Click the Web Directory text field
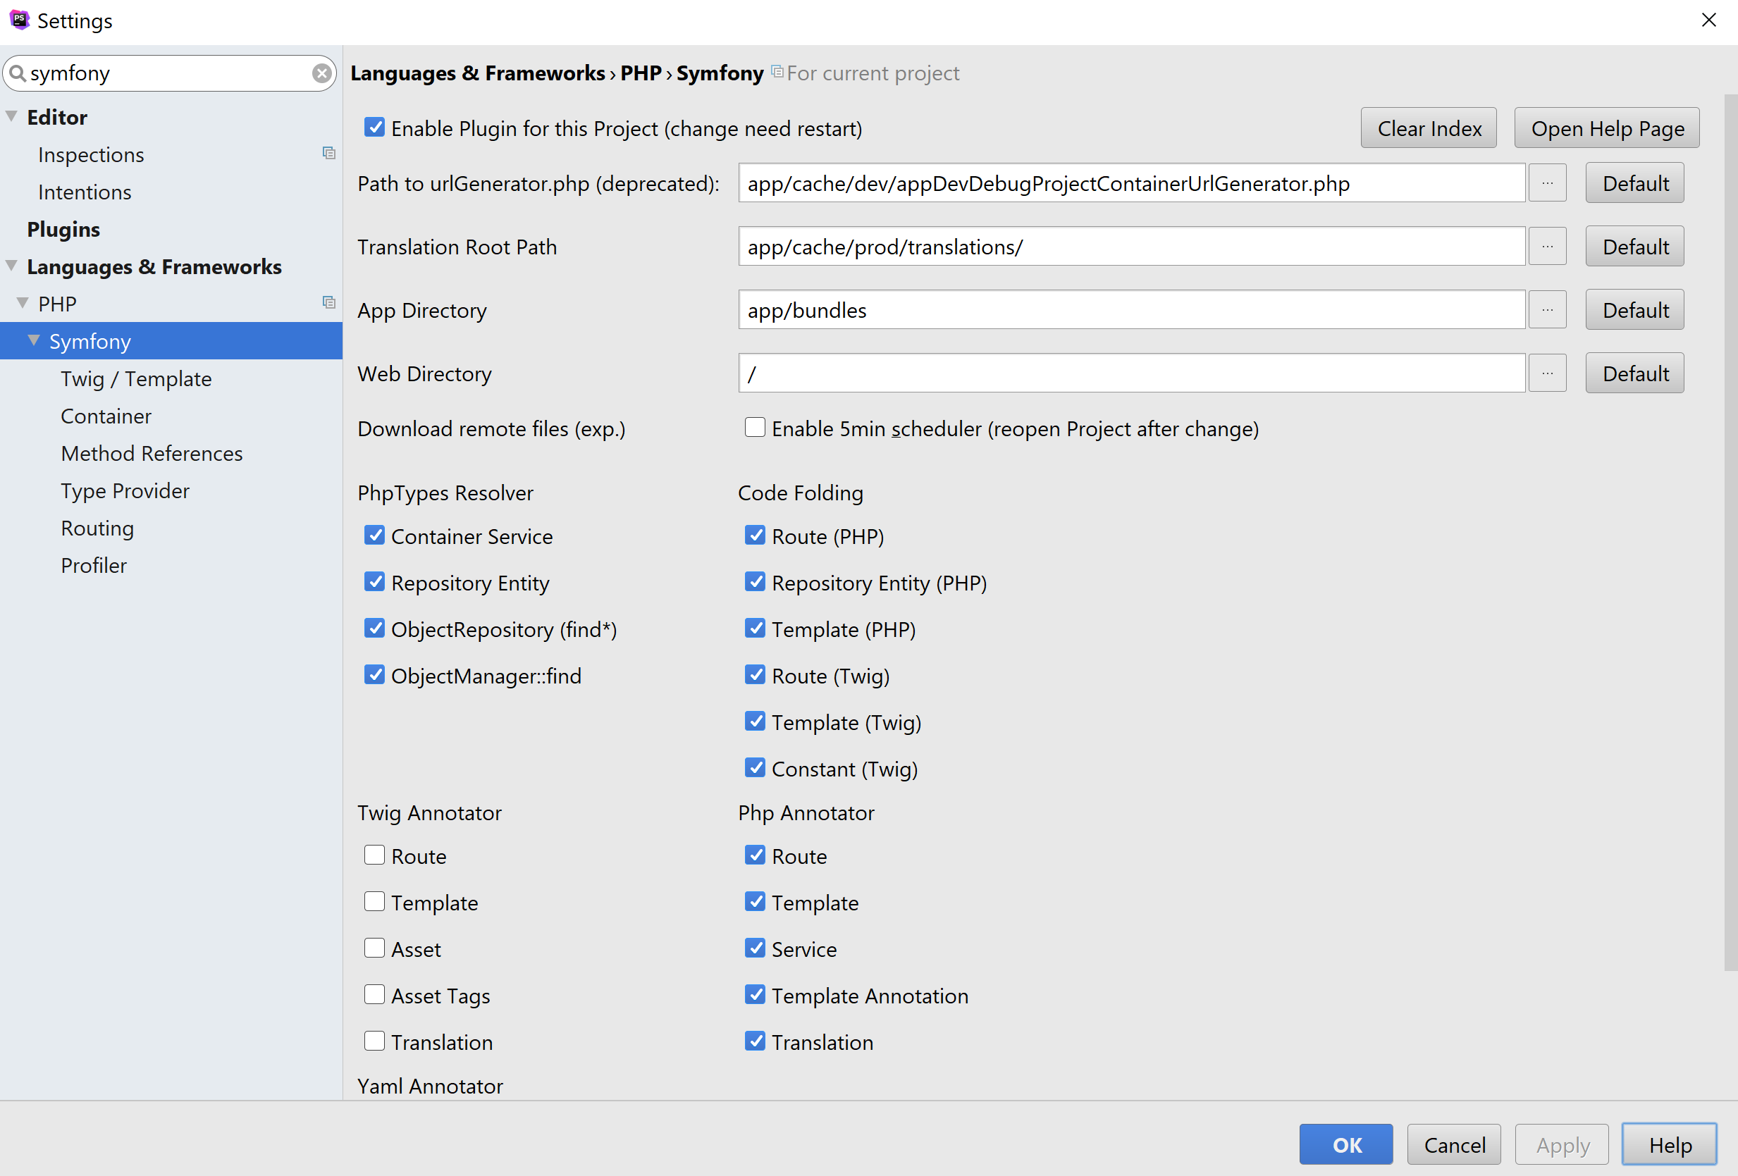The image size is (1738, 1176). (1131, 373)
